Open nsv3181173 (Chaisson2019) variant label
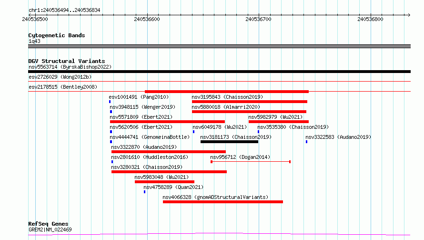This screenshot has height=240, width=424. click(x=236, y=137)
